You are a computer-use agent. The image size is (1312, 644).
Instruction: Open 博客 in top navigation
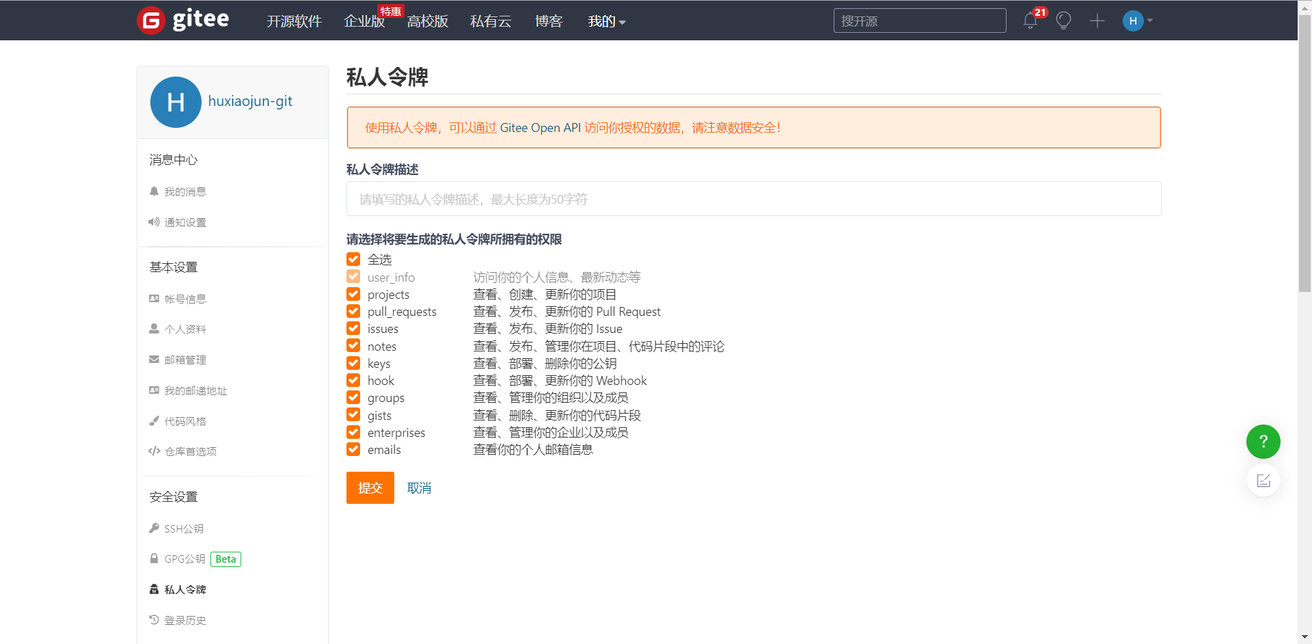[x=549, y=22]
